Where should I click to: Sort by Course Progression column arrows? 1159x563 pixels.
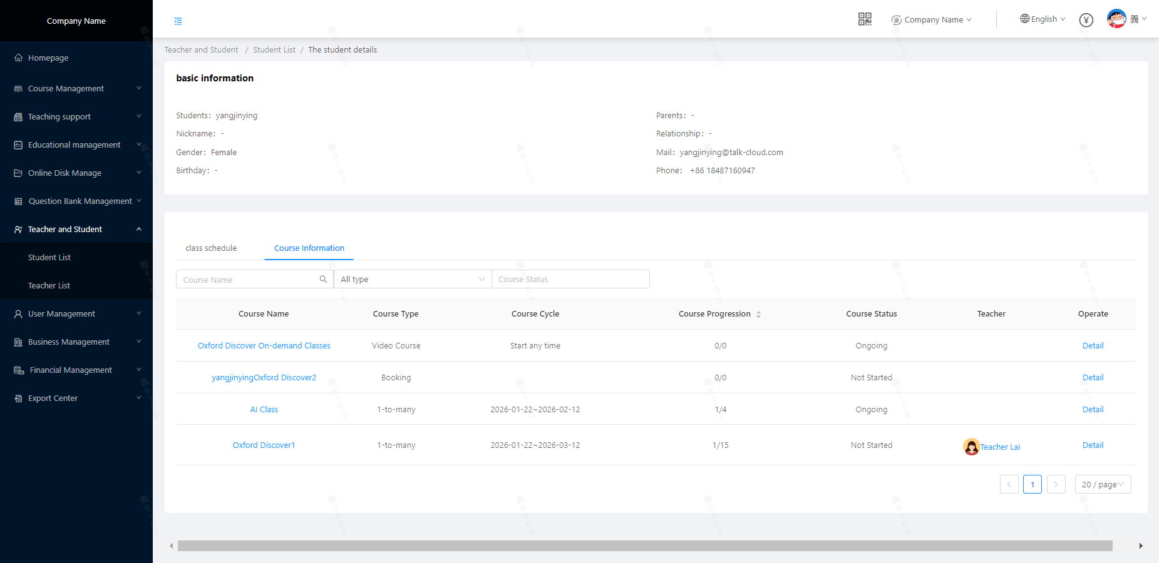pos(758,314)
